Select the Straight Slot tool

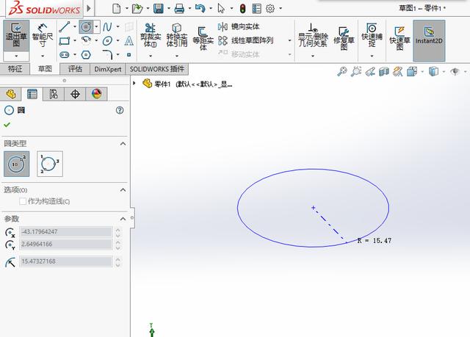click(65, 54)
